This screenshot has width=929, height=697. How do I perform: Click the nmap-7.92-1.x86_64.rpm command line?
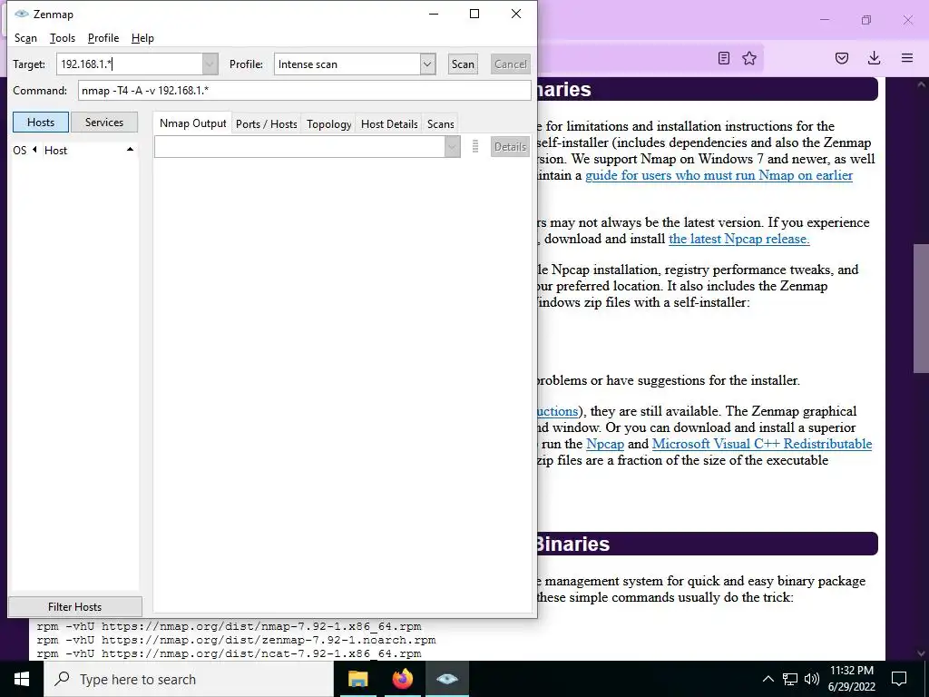click(229, 626)
